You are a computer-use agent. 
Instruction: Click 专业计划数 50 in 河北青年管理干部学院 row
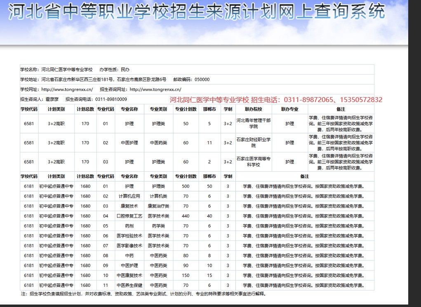click(x=186, y=123)
